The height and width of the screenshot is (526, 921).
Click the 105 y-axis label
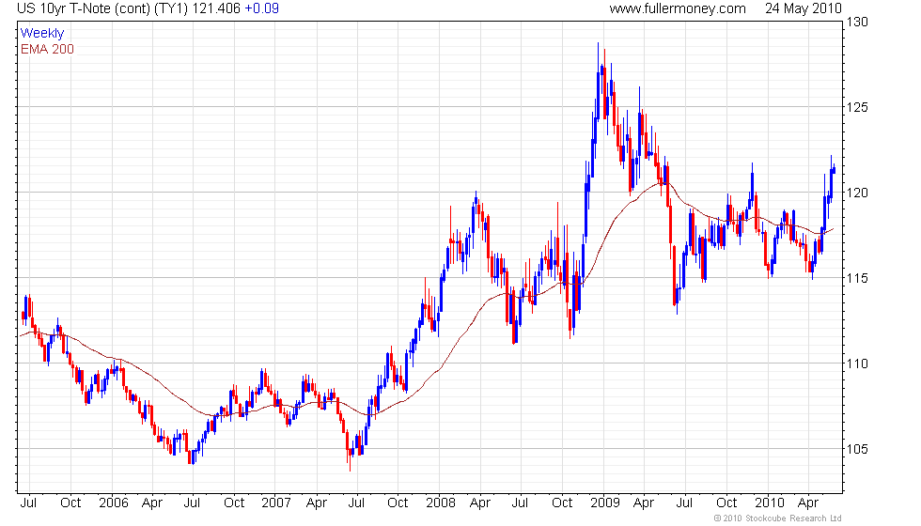click(857, 450)
